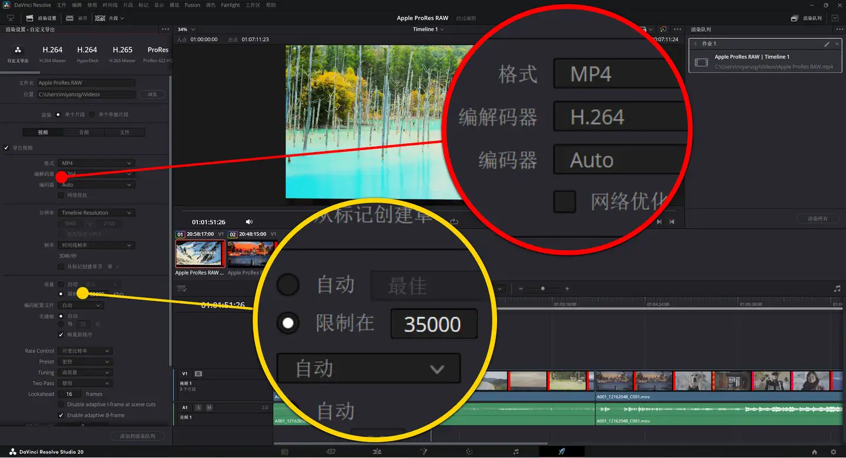Open the Preset 更快 dropdown
This screenshot has height=458, width=846.
[85, 362]
